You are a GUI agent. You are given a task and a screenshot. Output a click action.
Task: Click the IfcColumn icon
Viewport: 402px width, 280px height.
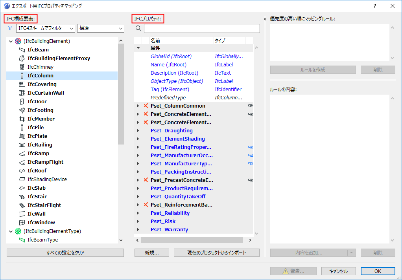coord(22,76)
